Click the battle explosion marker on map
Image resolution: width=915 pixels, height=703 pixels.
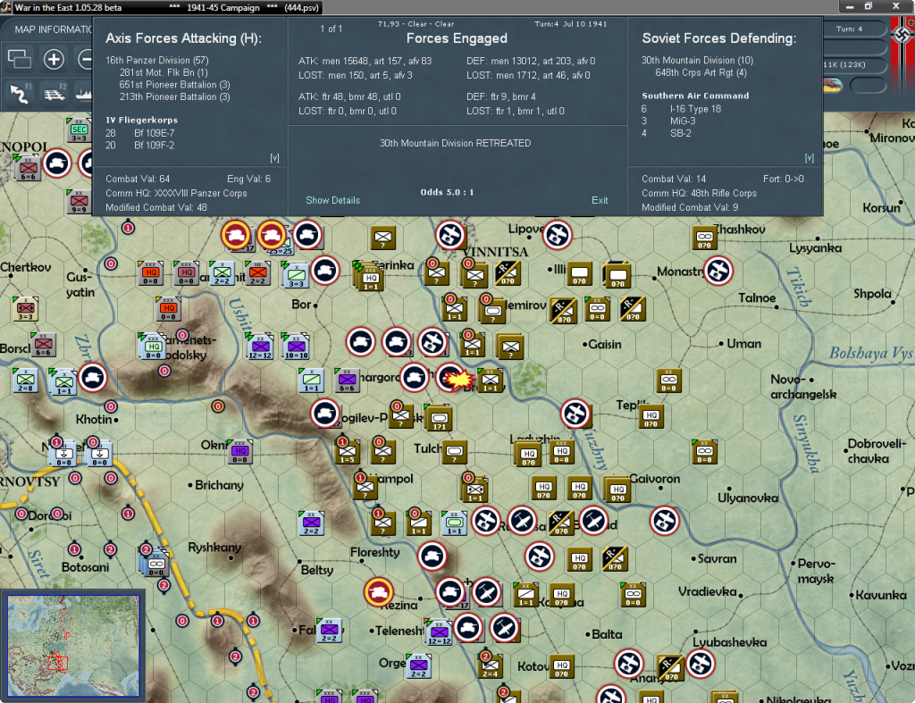(458, 381)
